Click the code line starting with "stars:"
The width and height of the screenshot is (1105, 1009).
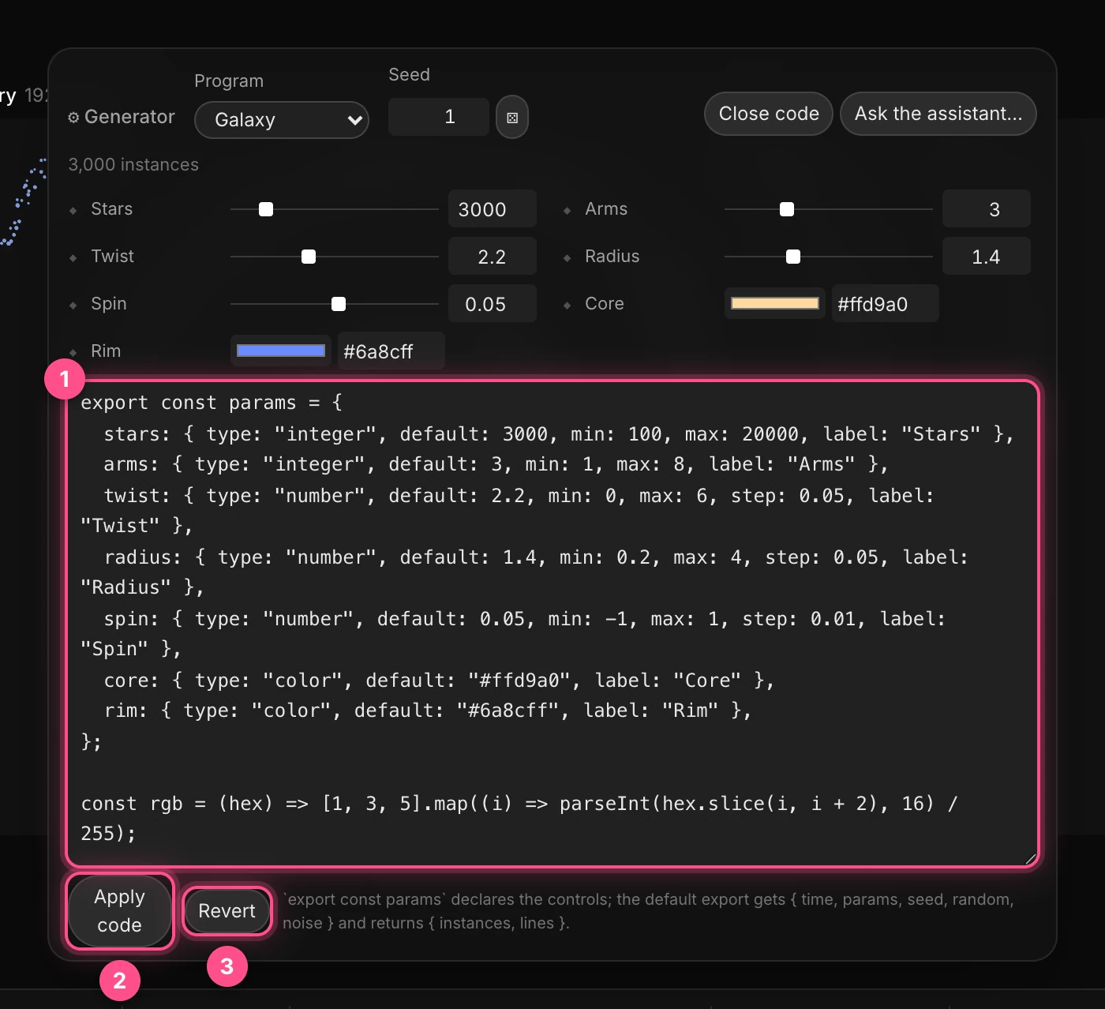[x=559, y=434]
